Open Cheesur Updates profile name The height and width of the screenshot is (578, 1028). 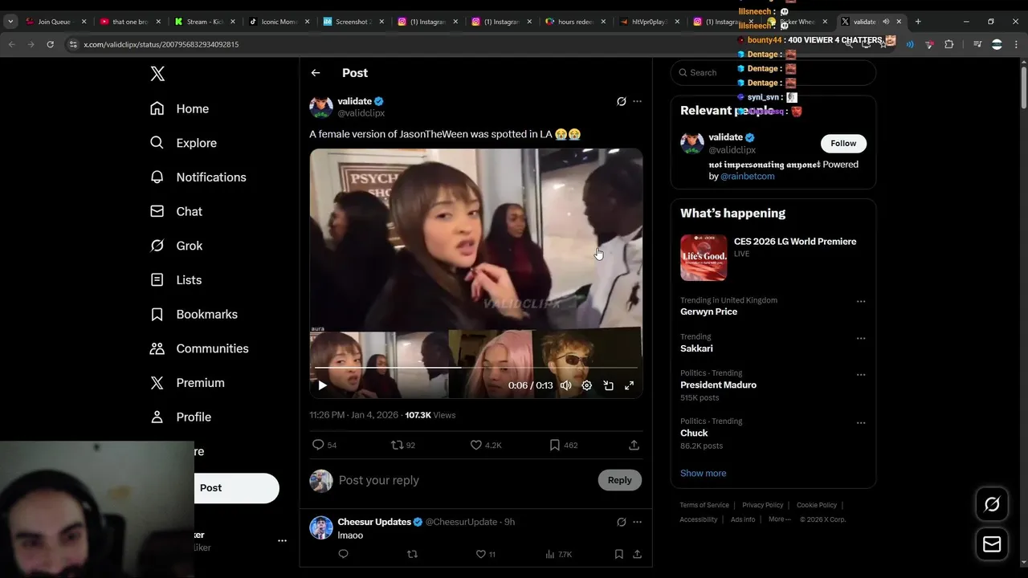coord(374,522)
